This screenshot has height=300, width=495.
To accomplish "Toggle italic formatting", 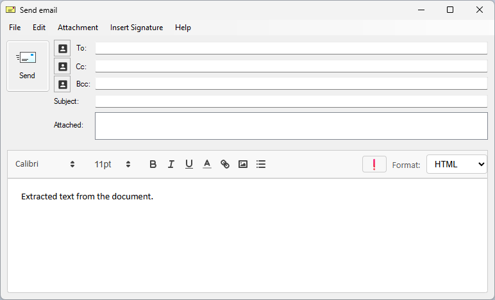I will [x=171, y=164].
